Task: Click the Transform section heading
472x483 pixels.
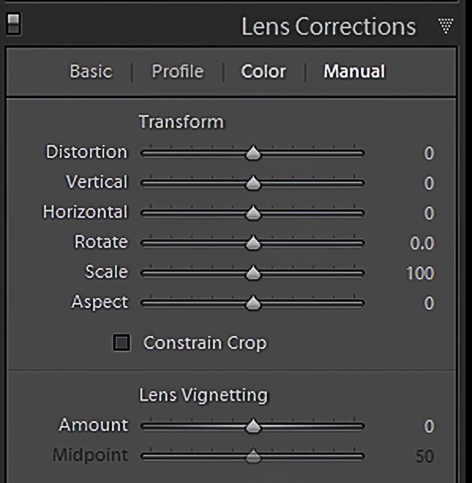Action: [181, 122]
